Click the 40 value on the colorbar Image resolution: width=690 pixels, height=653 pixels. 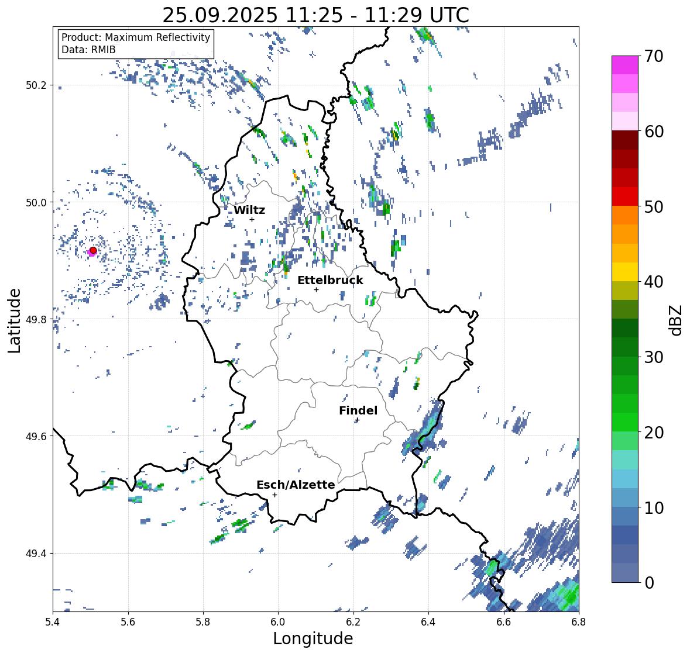pyautogui.click(x=654, y=282)
